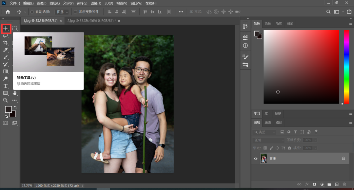Reset to default foreground/background colors
354x190 pixels.
(x=6, y=116)
